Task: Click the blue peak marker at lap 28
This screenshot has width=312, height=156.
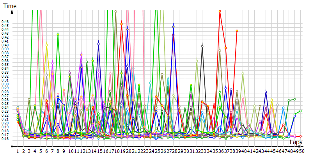Action: point(173,27)
